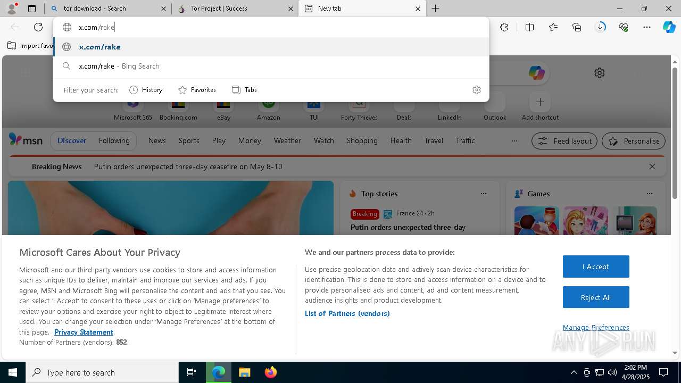Filter search by Favorites
681x383 pixels.
click(197, 90)
